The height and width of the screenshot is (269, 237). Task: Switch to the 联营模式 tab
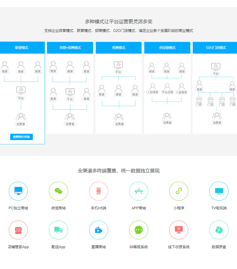click(x=22, y=48)
